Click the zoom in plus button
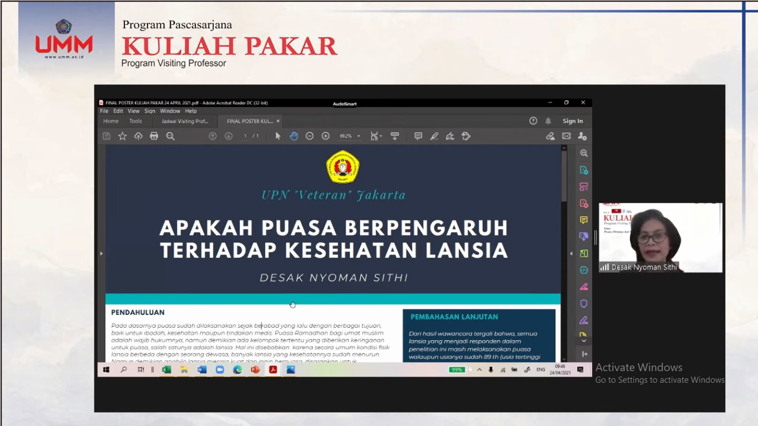Screen dimensions: 758x426 (326, 136)
